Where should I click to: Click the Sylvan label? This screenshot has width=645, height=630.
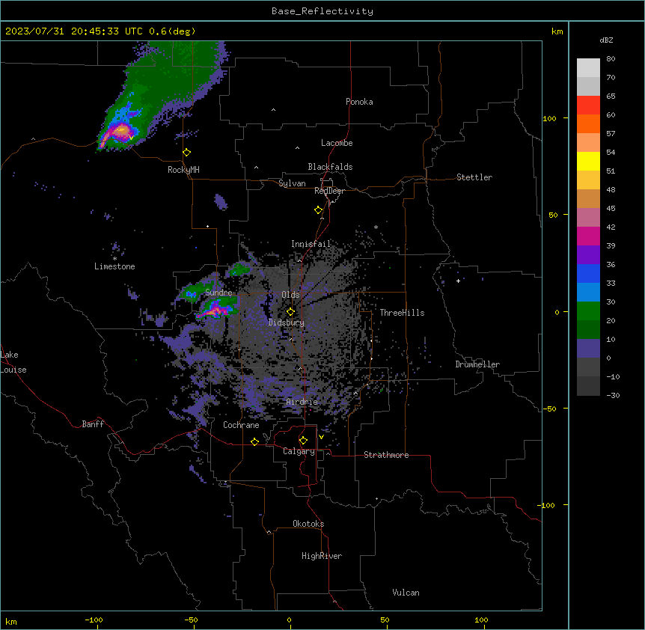click(292, 183)
